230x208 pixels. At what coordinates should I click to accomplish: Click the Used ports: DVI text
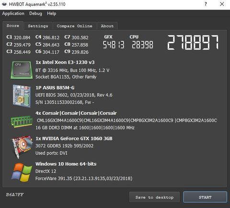point(51,153)
